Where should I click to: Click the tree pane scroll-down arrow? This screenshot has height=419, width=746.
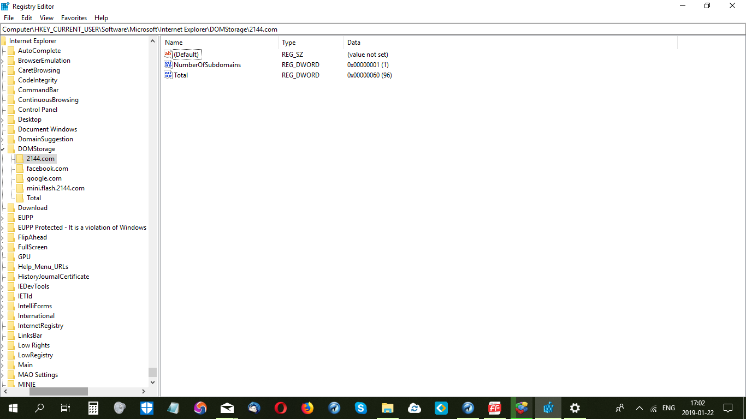pyautogui.click(x=152, y=382)
